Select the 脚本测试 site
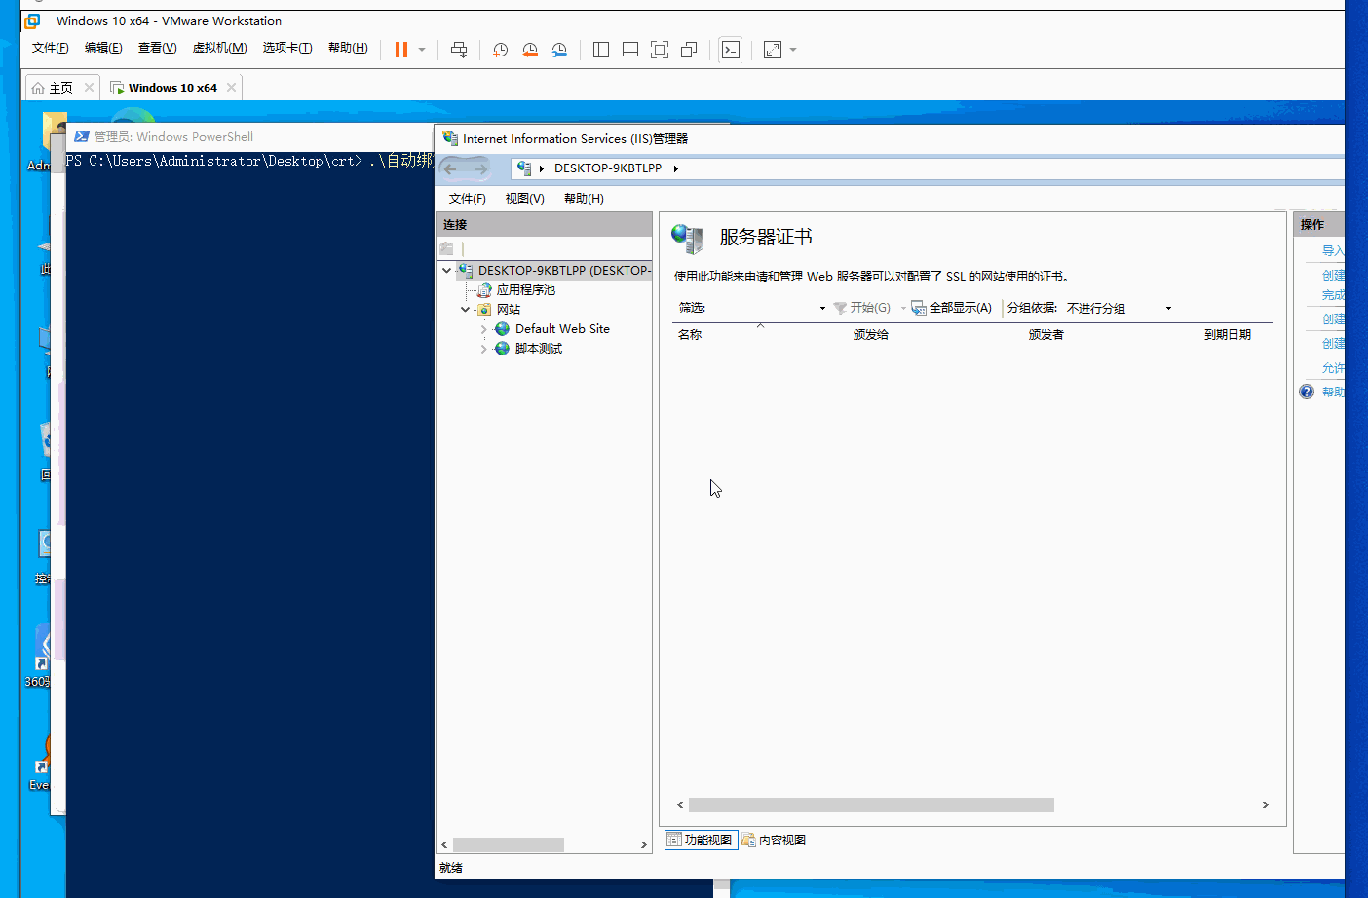 (x=538, y=349)
